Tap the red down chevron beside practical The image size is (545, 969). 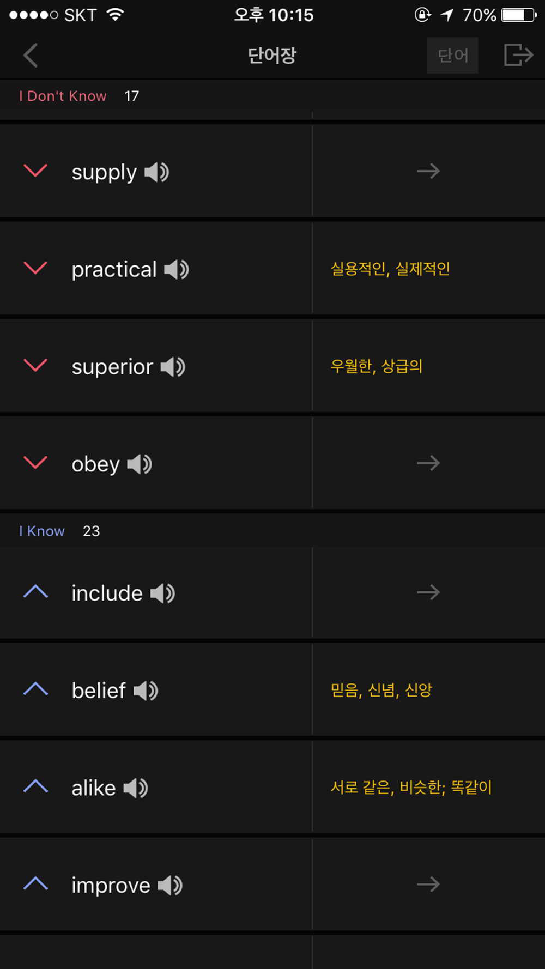(x=36, y=268)
